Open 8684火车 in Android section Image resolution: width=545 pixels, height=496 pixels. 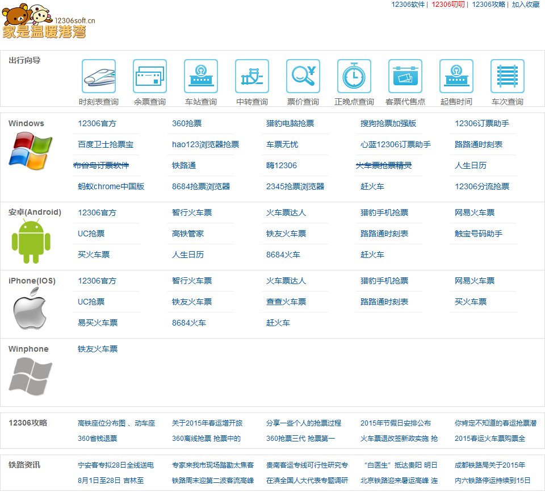point(283,255)
